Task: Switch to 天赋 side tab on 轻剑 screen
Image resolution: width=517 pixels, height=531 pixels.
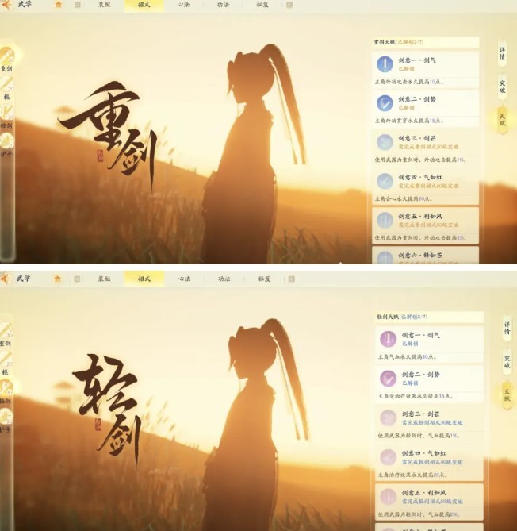Action: [507, 395]
